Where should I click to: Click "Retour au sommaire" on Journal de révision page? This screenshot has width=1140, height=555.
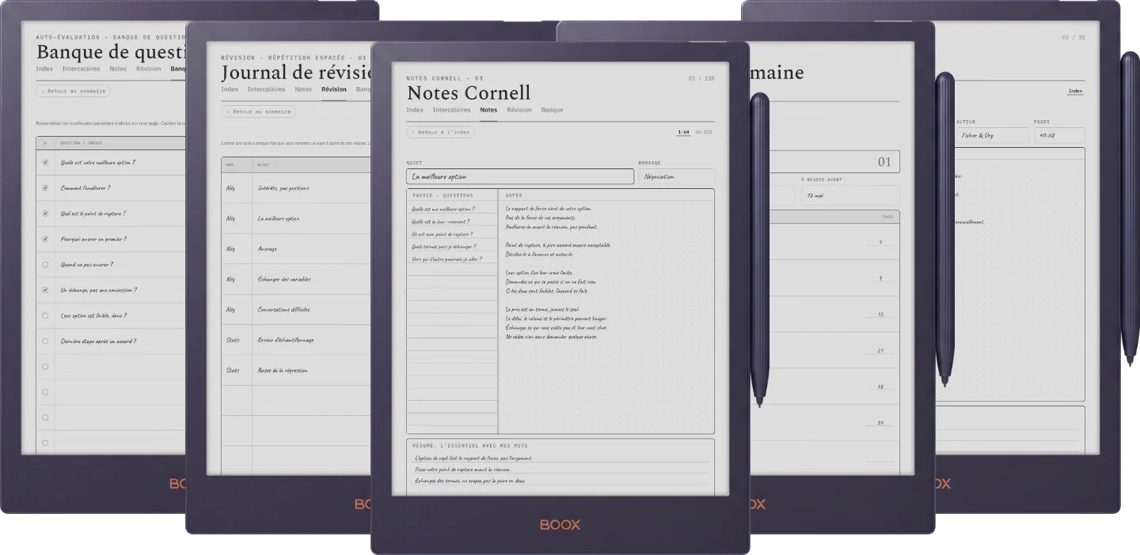pyautogui.click(x=258, y=111)
